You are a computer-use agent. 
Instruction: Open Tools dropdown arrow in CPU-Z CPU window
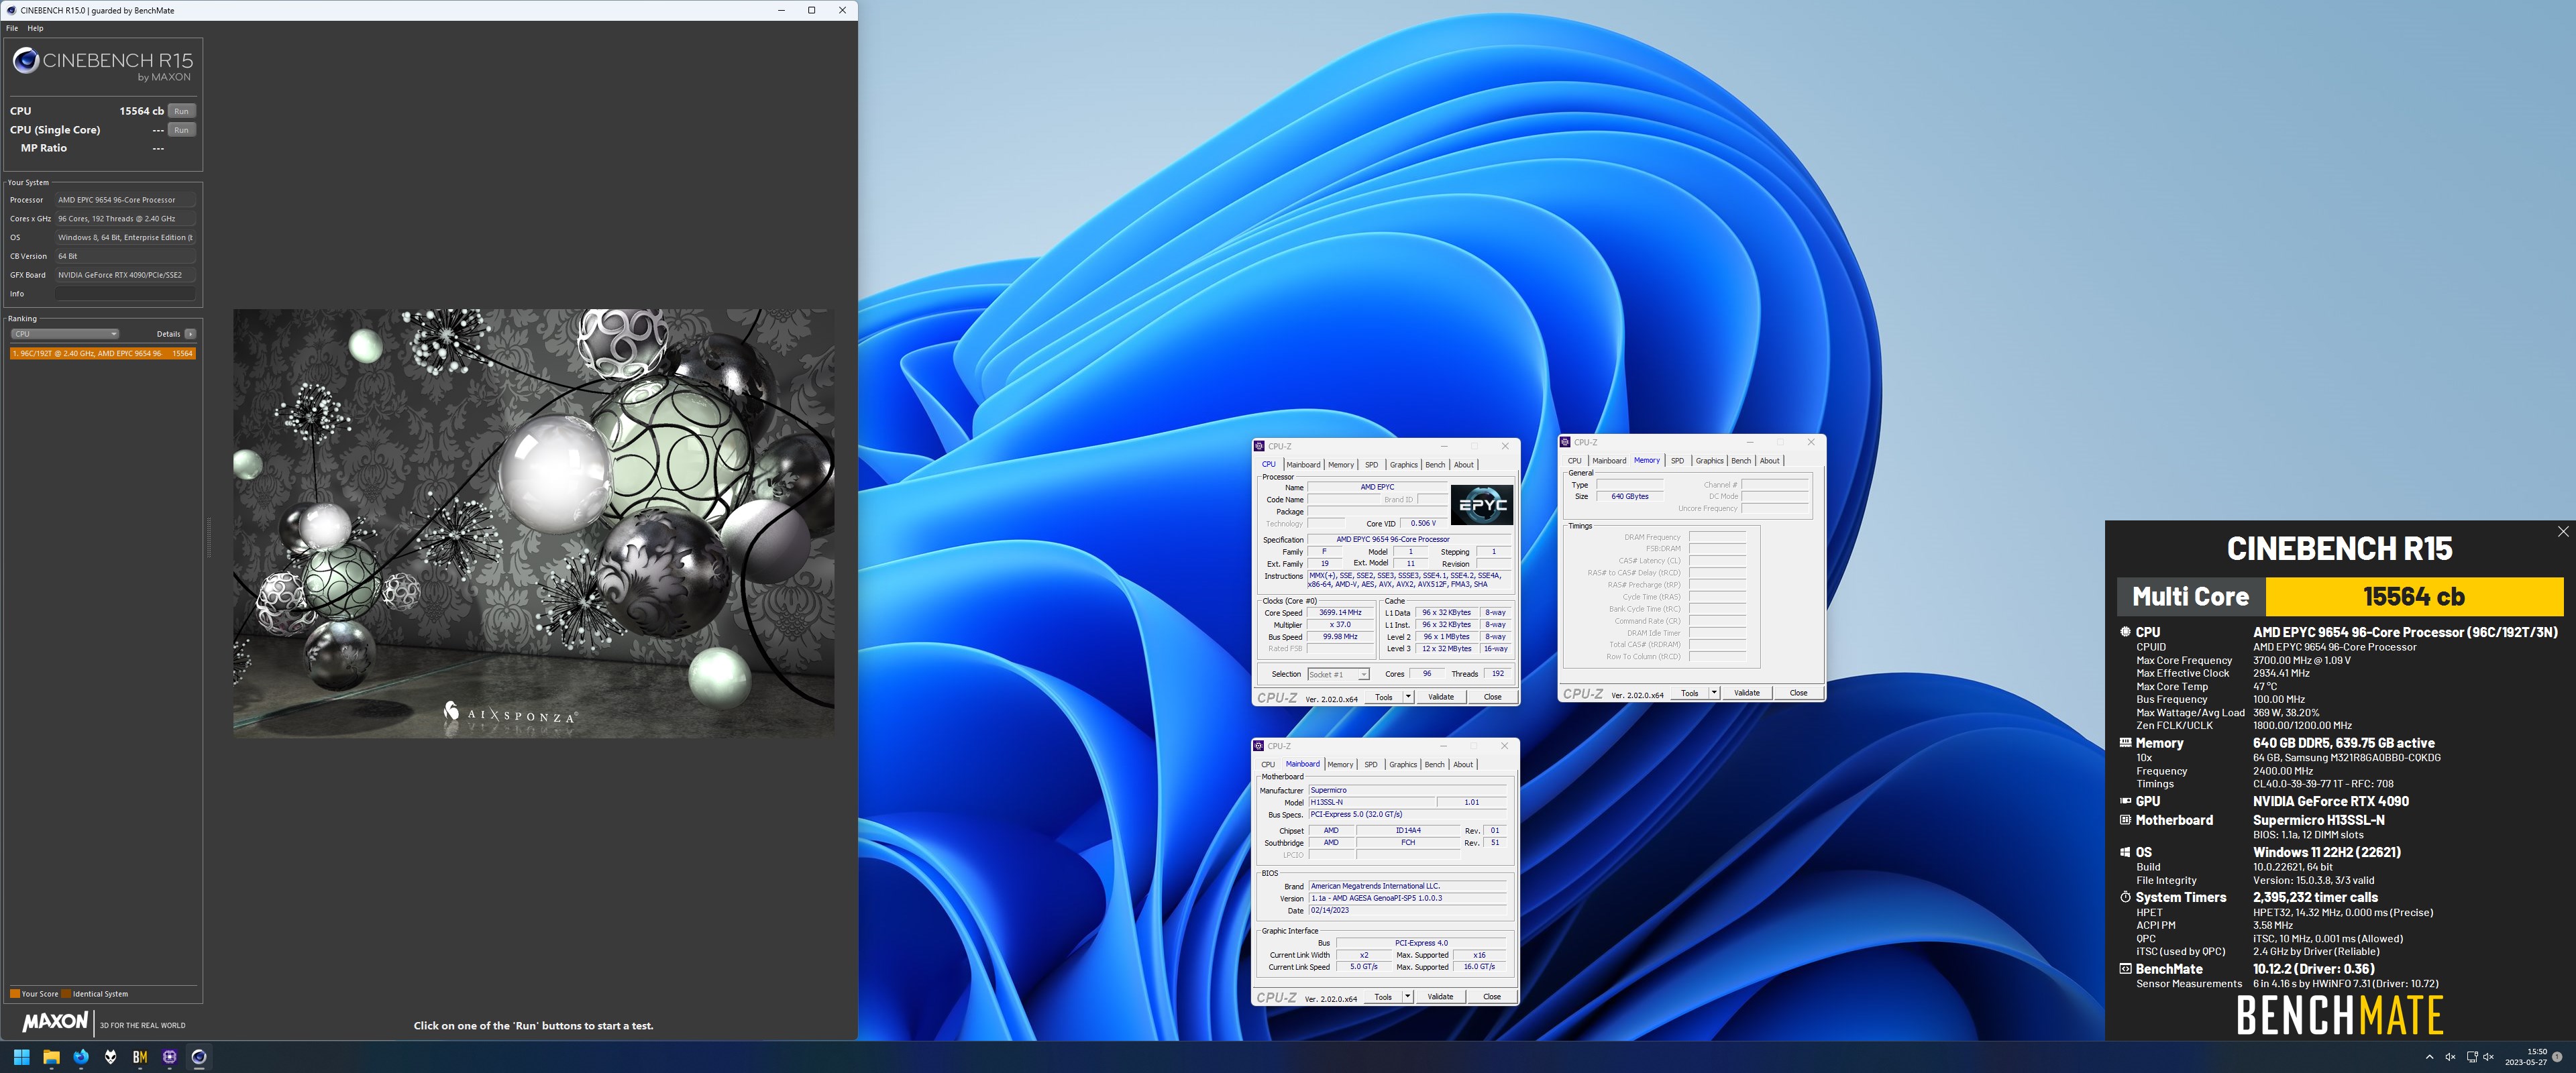pyautogui.click(x=1408, y=697)
